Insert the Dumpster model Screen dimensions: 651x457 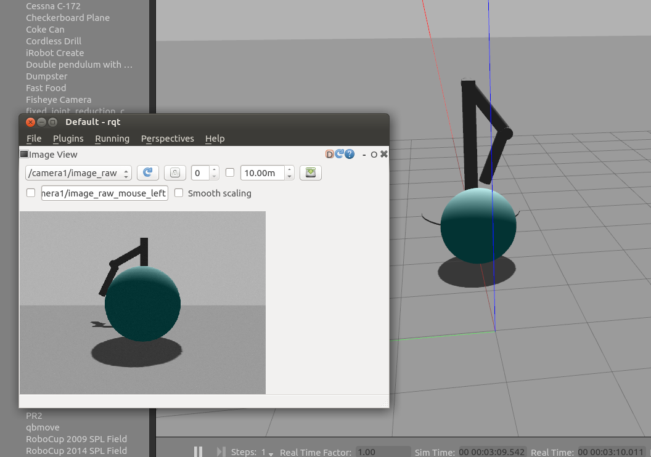click(46, 76)
